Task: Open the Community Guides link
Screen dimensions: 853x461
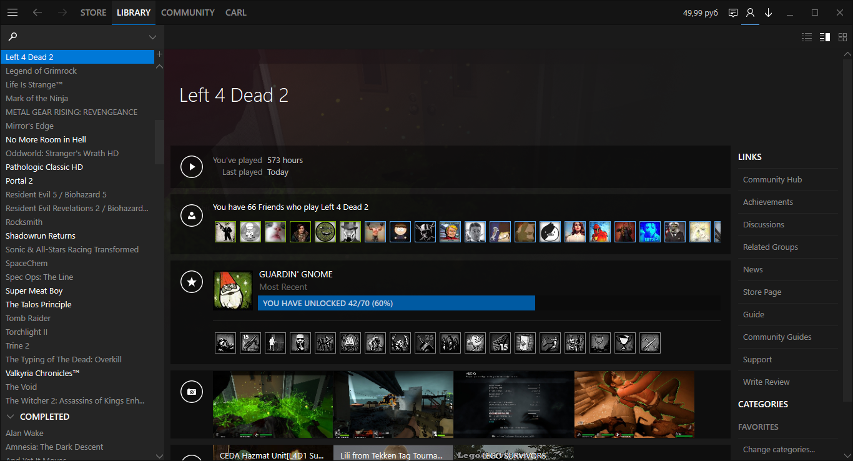Action: click(777, 337)
